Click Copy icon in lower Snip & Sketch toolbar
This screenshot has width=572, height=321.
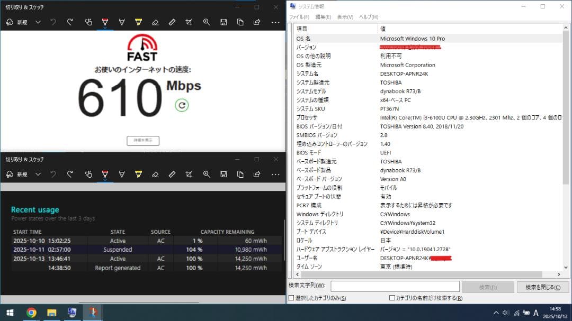pyautogui.click(x=240, y=175)
